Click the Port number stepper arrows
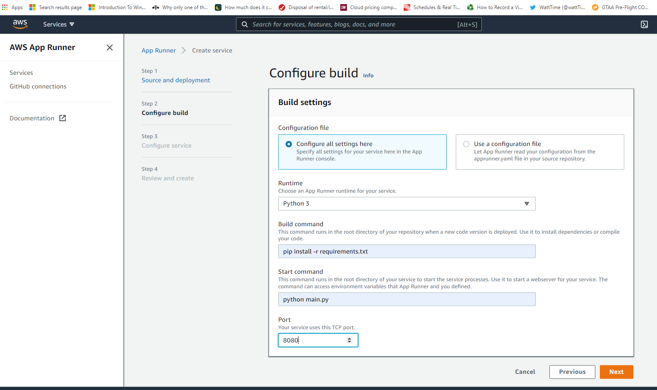Image resolution: width=657 pixels, height=390 pixels. (349, 340)
